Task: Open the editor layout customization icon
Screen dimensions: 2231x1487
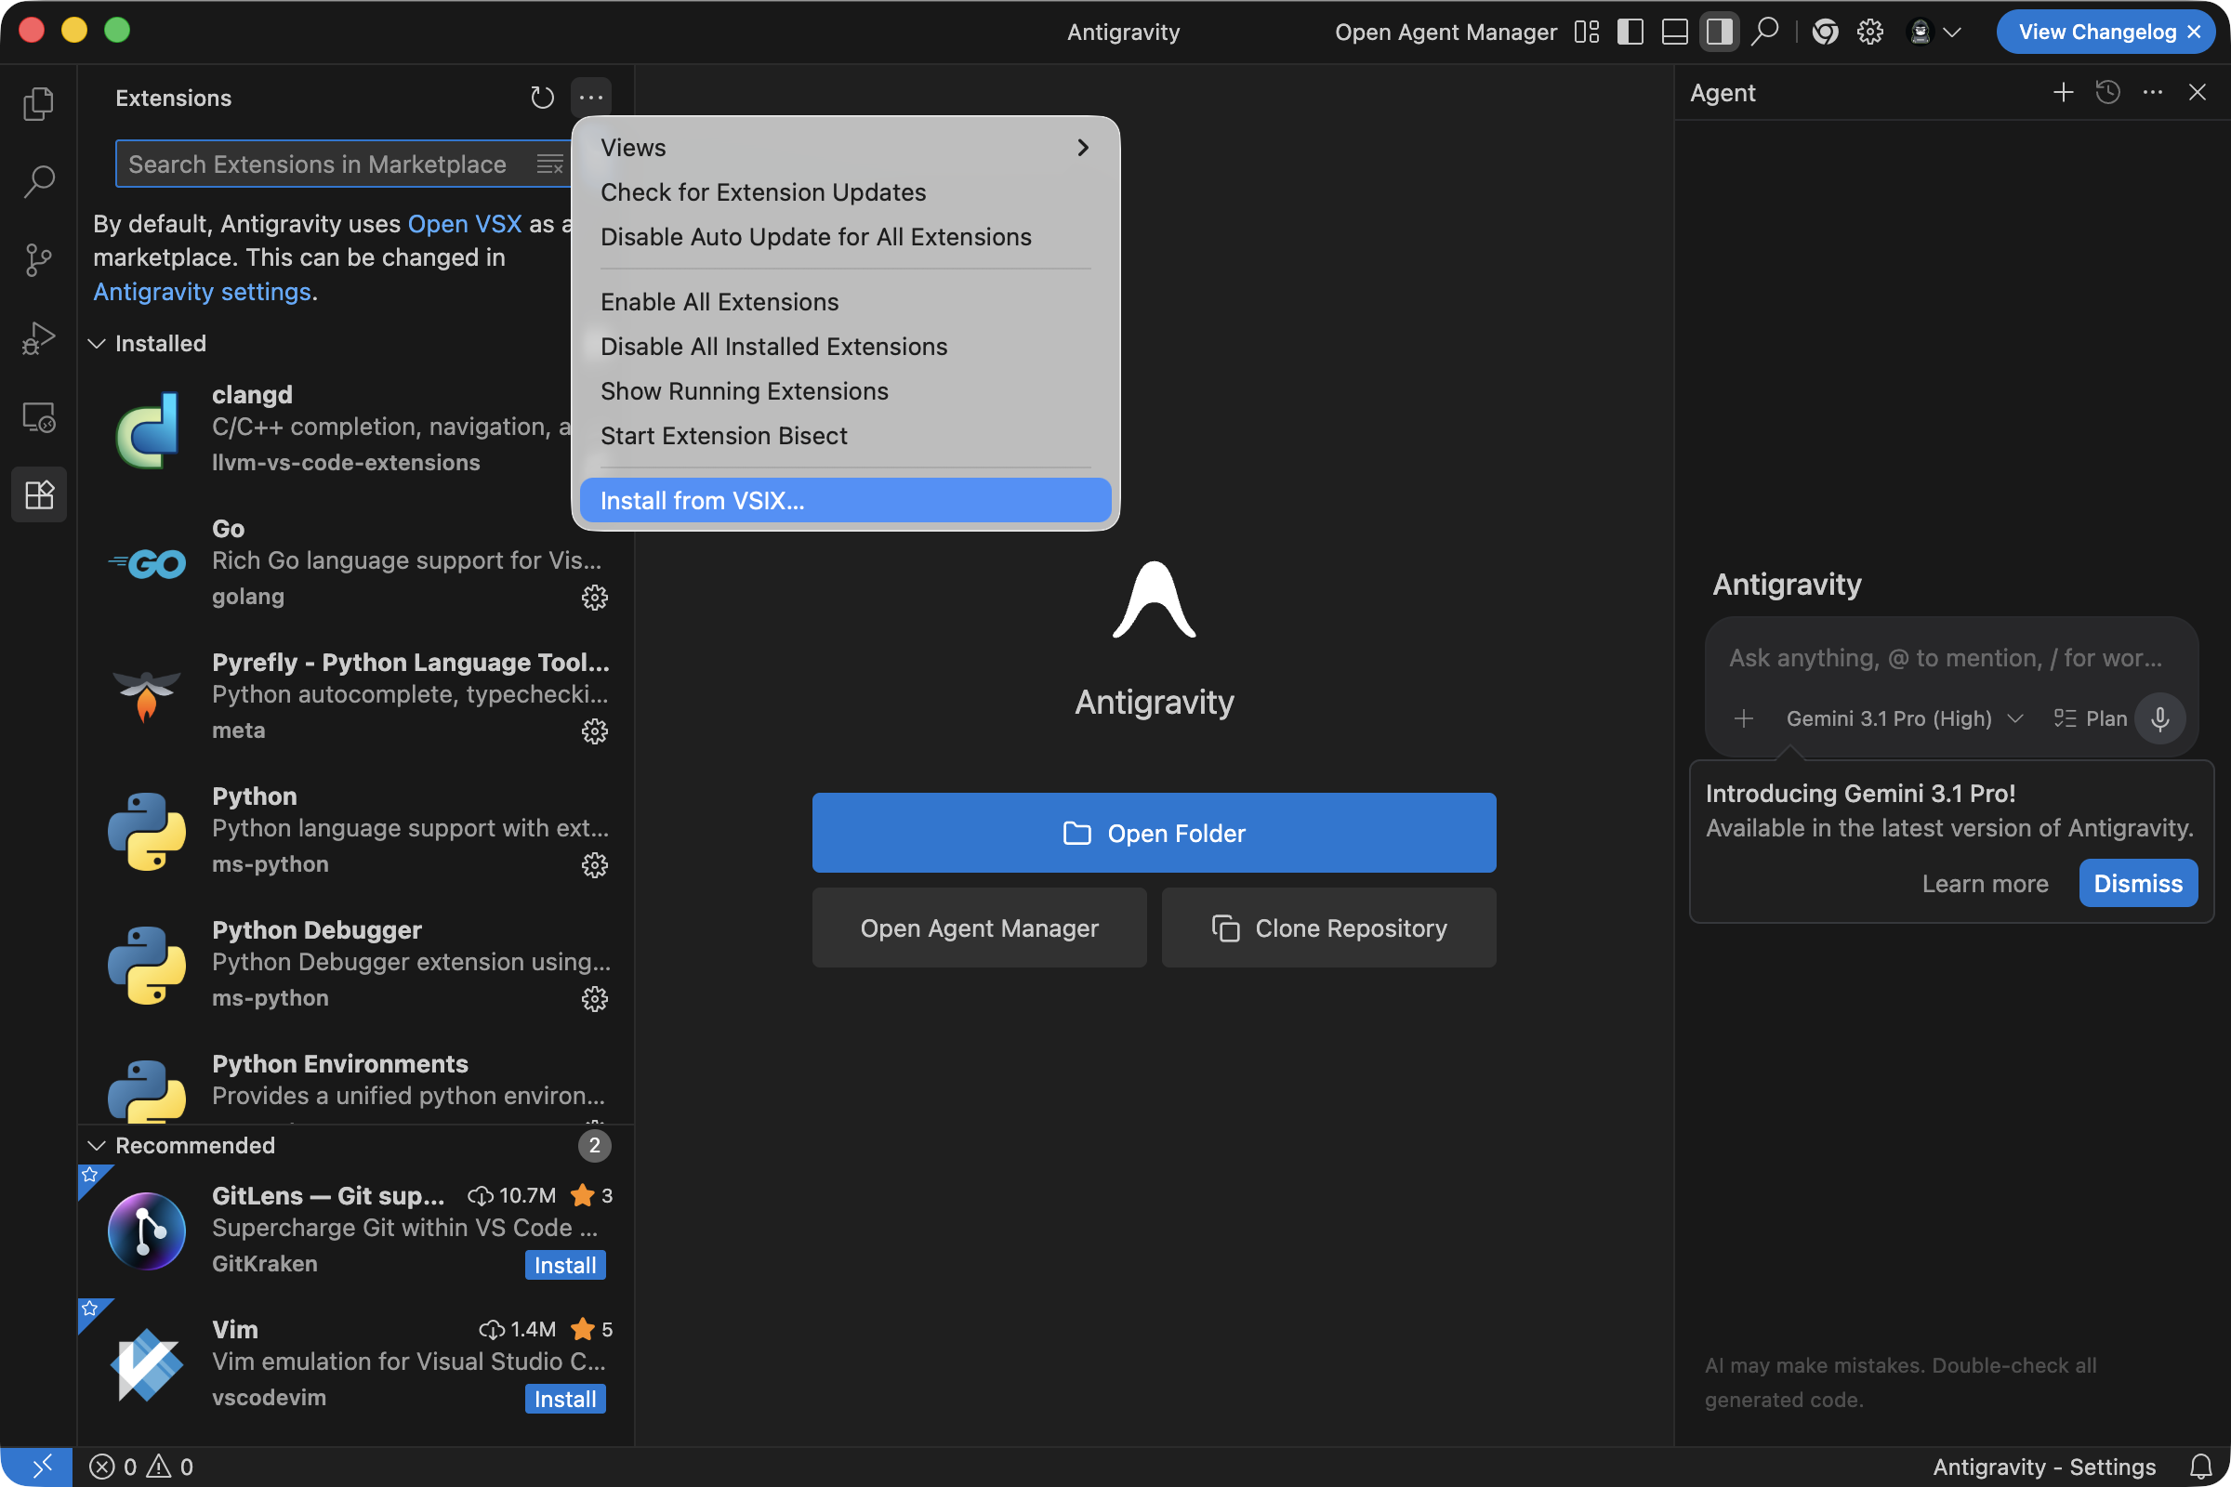Action: pos(1586,33)
